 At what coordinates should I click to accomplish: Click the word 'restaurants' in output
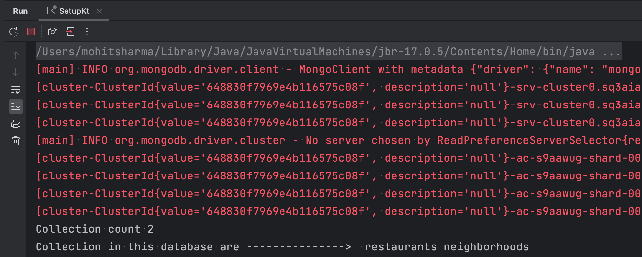[x=401, y=247]
